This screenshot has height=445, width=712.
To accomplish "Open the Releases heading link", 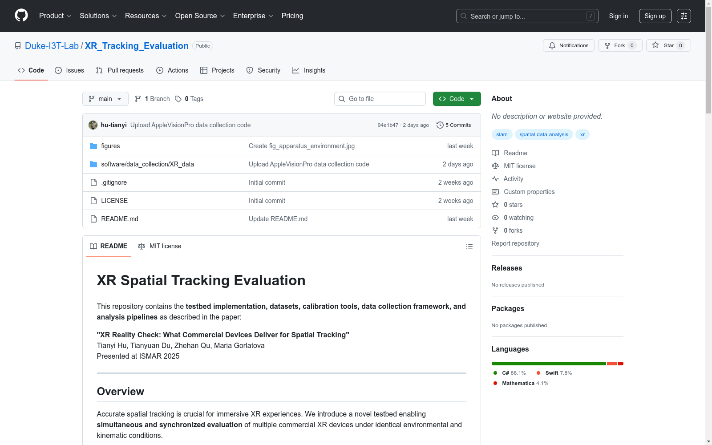I will pyautogui.click(x=507, y=268).
